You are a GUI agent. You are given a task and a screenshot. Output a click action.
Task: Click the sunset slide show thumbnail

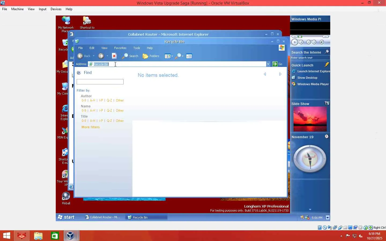click(x=310, y=119)
